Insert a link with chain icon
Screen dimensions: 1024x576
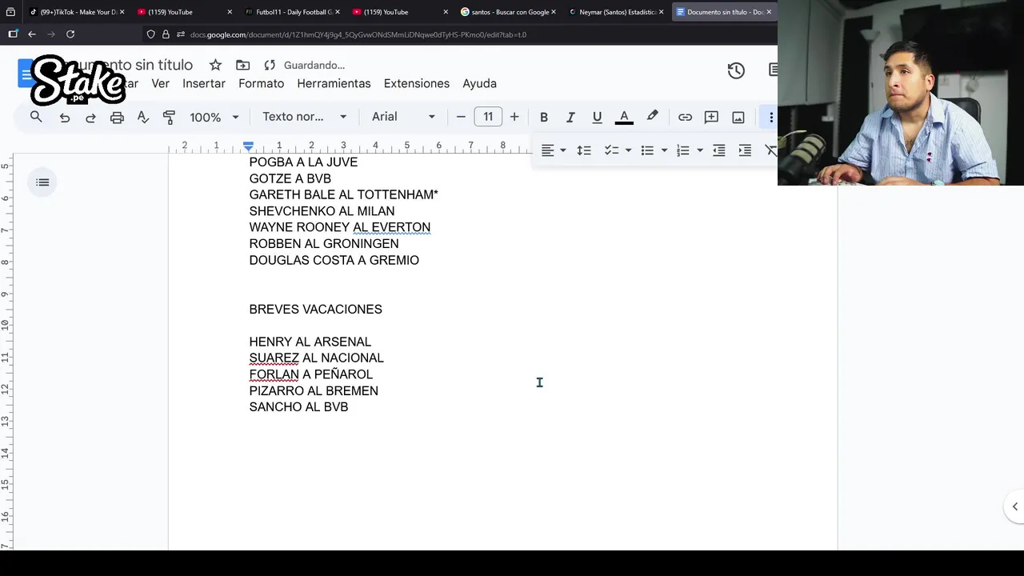pyautogui.click(x=685, y=117)
